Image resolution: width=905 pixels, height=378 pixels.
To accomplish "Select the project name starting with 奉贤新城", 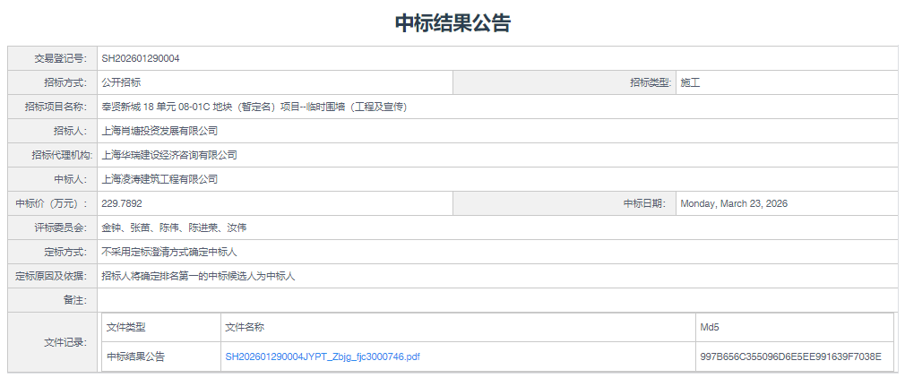I will (x=254, y=107).
